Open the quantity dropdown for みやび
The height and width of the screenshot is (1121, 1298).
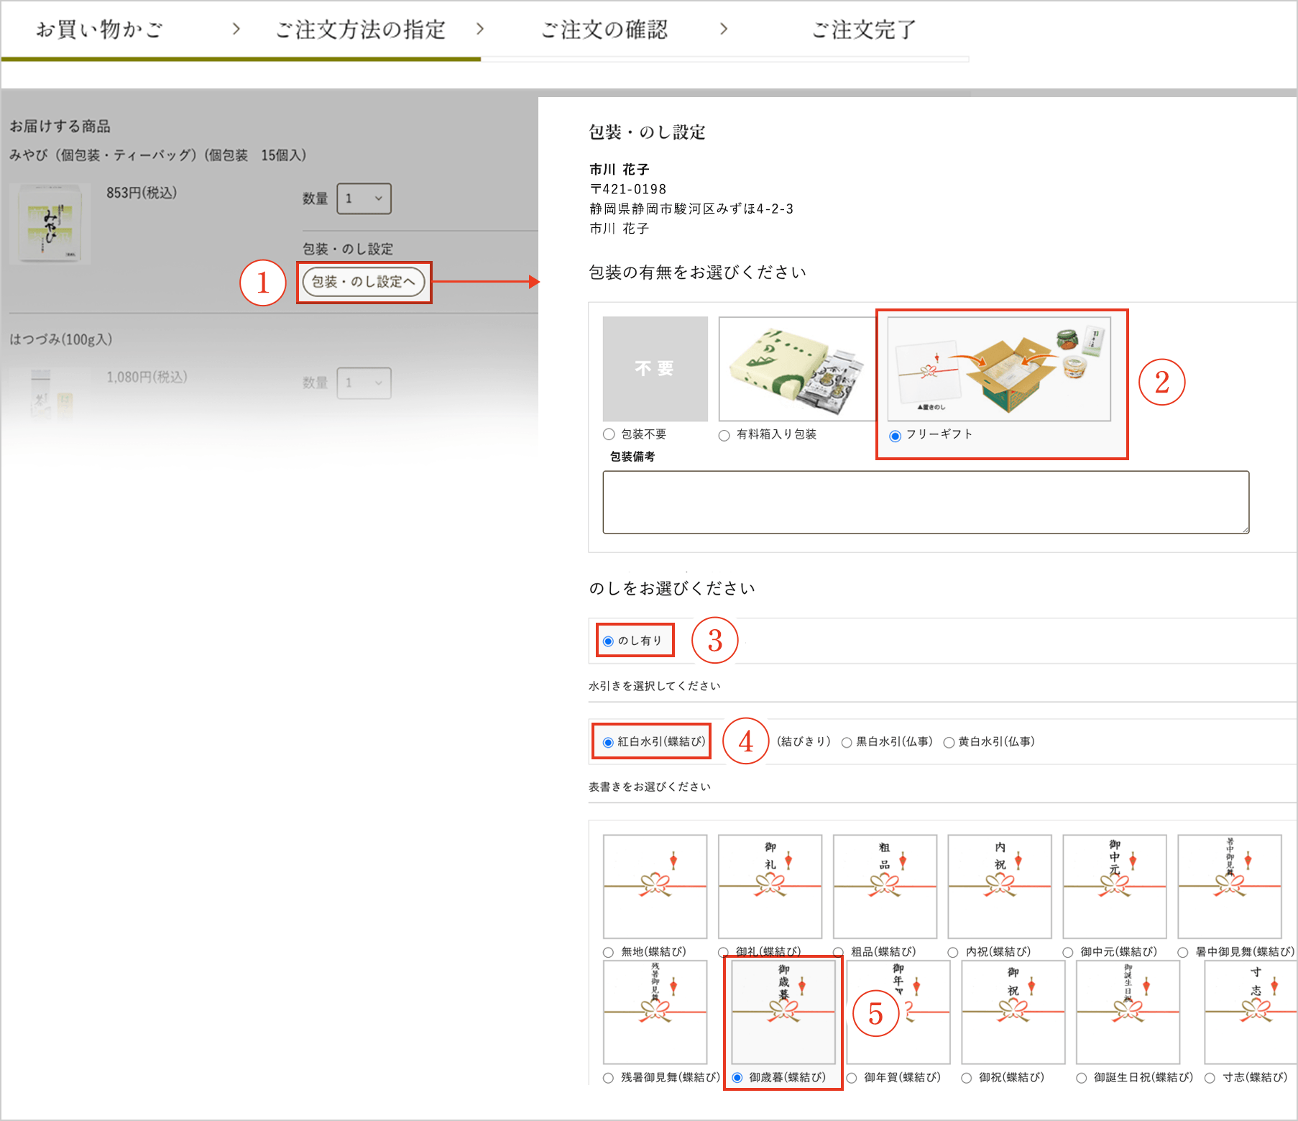tap(364, 198)
